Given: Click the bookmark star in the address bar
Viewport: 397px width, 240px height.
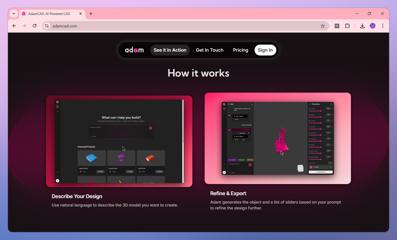Looking at the screenshot, I should pyautogui.click(x=323, y=25).
